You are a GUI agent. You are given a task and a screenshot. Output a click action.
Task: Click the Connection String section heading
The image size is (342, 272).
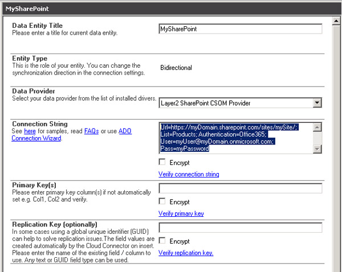(40, 123)
